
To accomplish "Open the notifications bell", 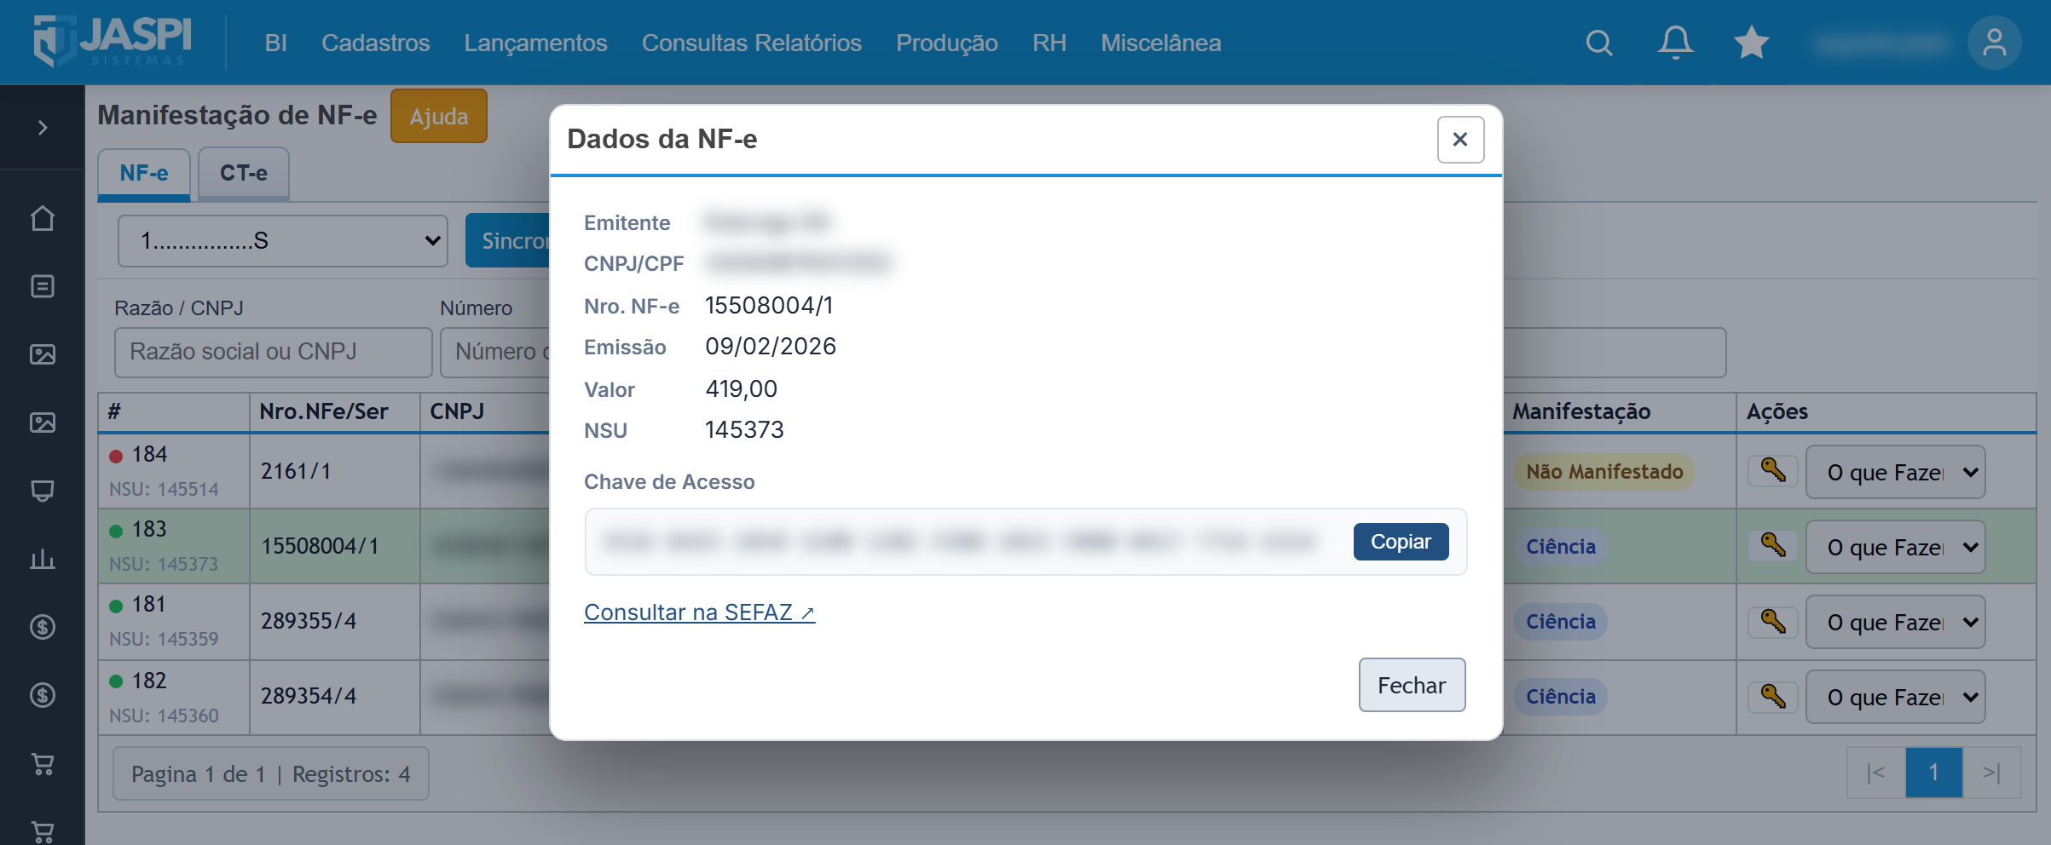I will coord(1675,43).
